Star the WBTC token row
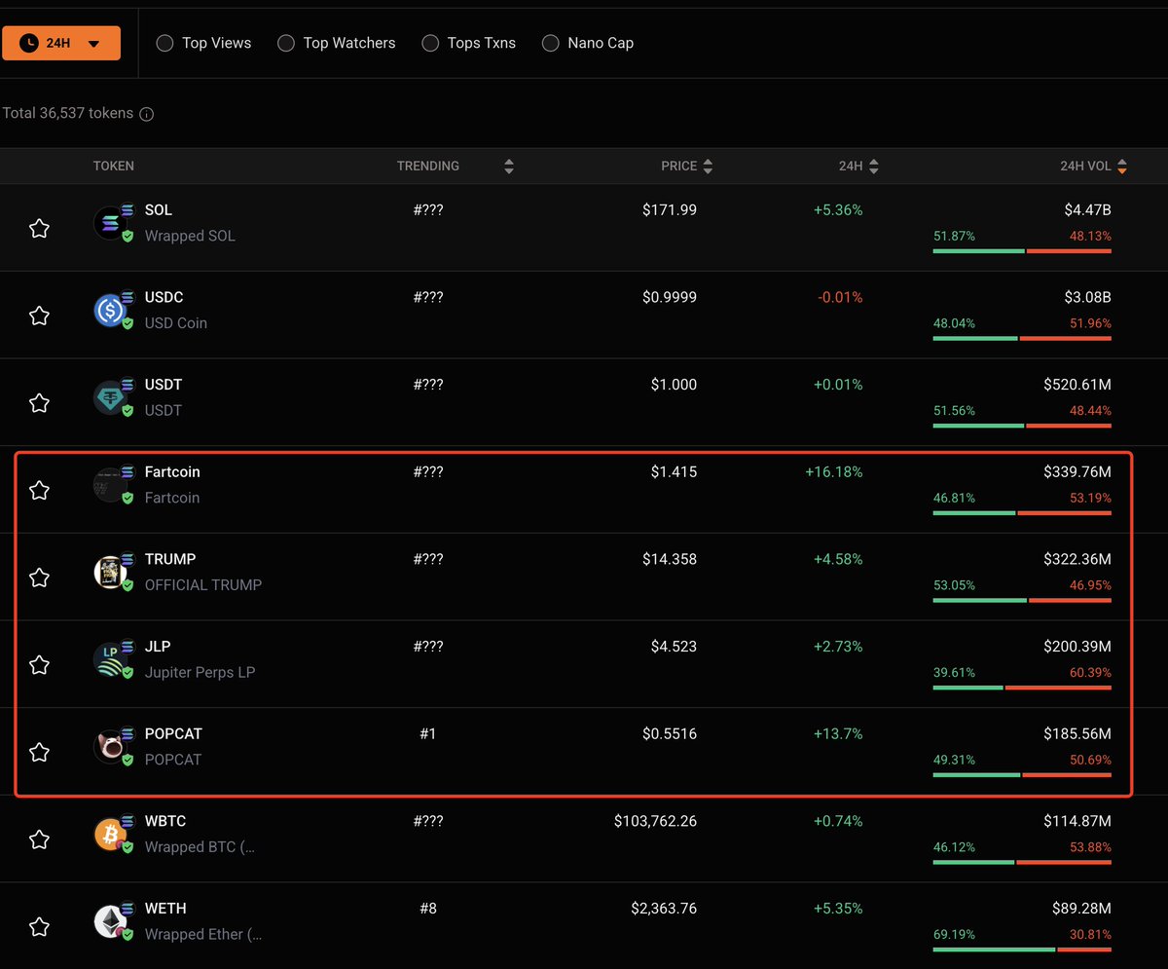The image size is (1168, 969). click(39, 839)
